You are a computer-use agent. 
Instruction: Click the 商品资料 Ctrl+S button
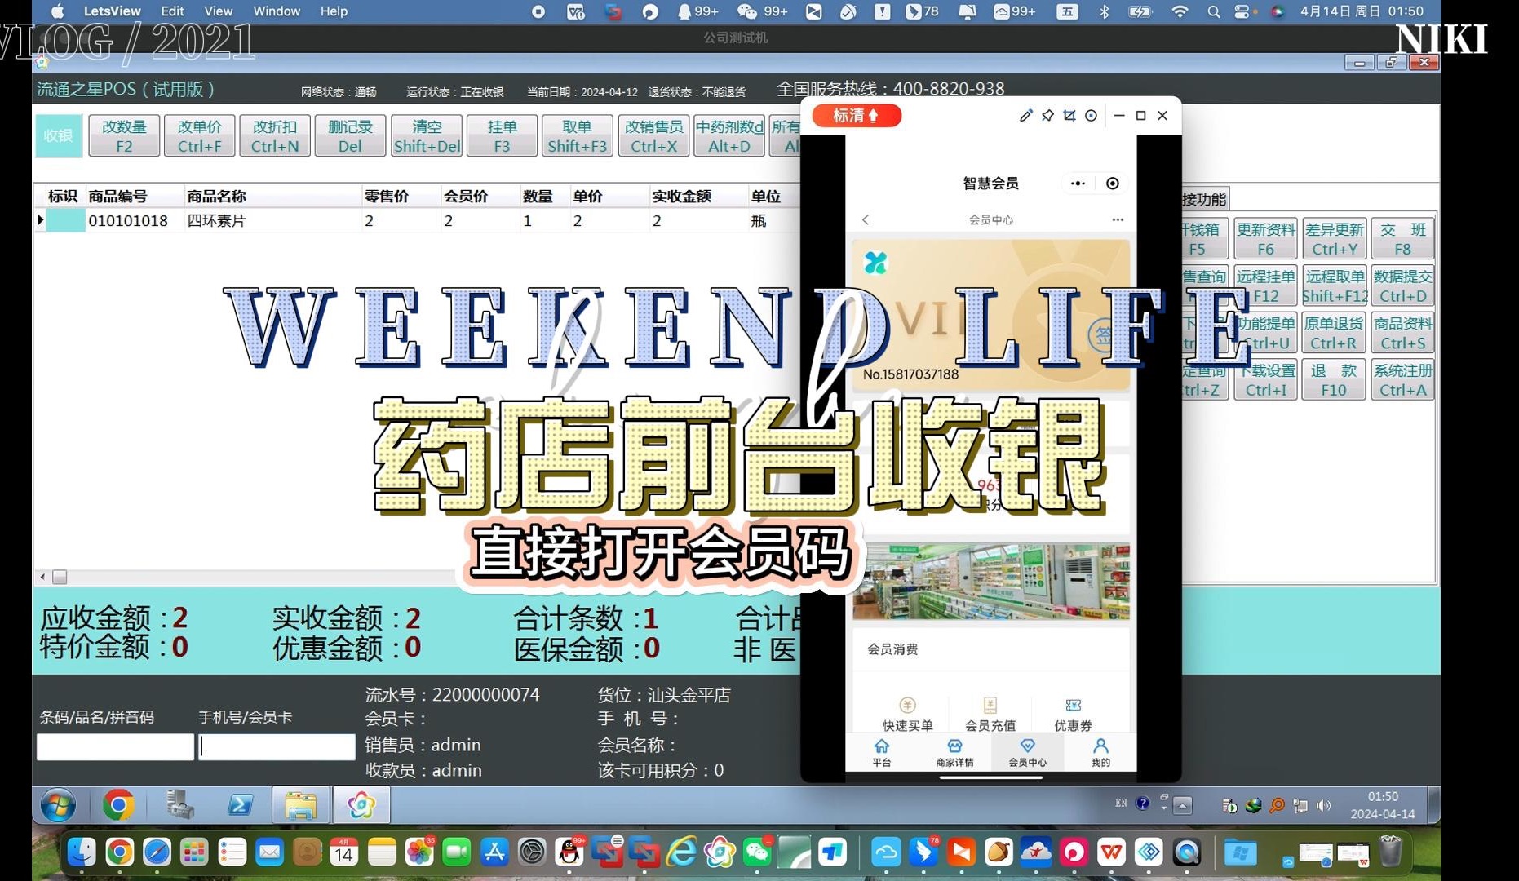pyautogui.click(x=1402, y=333)
